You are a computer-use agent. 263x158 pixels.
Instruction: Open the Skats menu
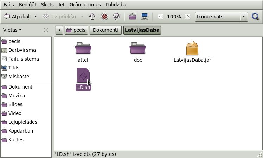47,5
